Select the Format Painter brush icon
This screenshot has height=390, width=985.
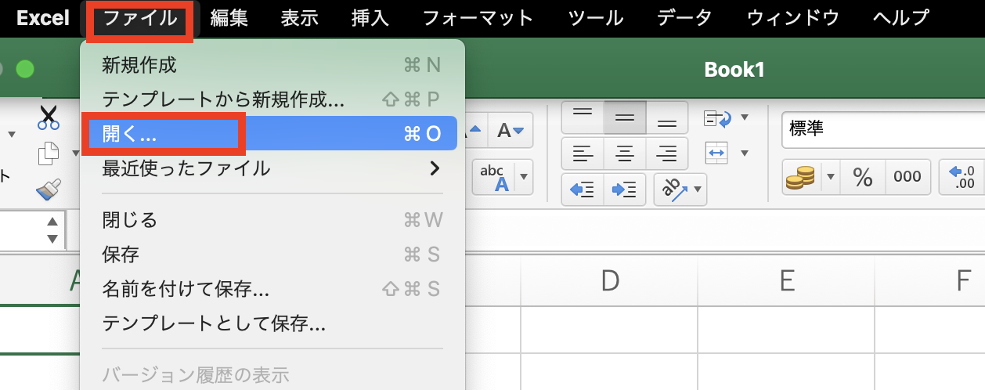(x=49, y=190)
